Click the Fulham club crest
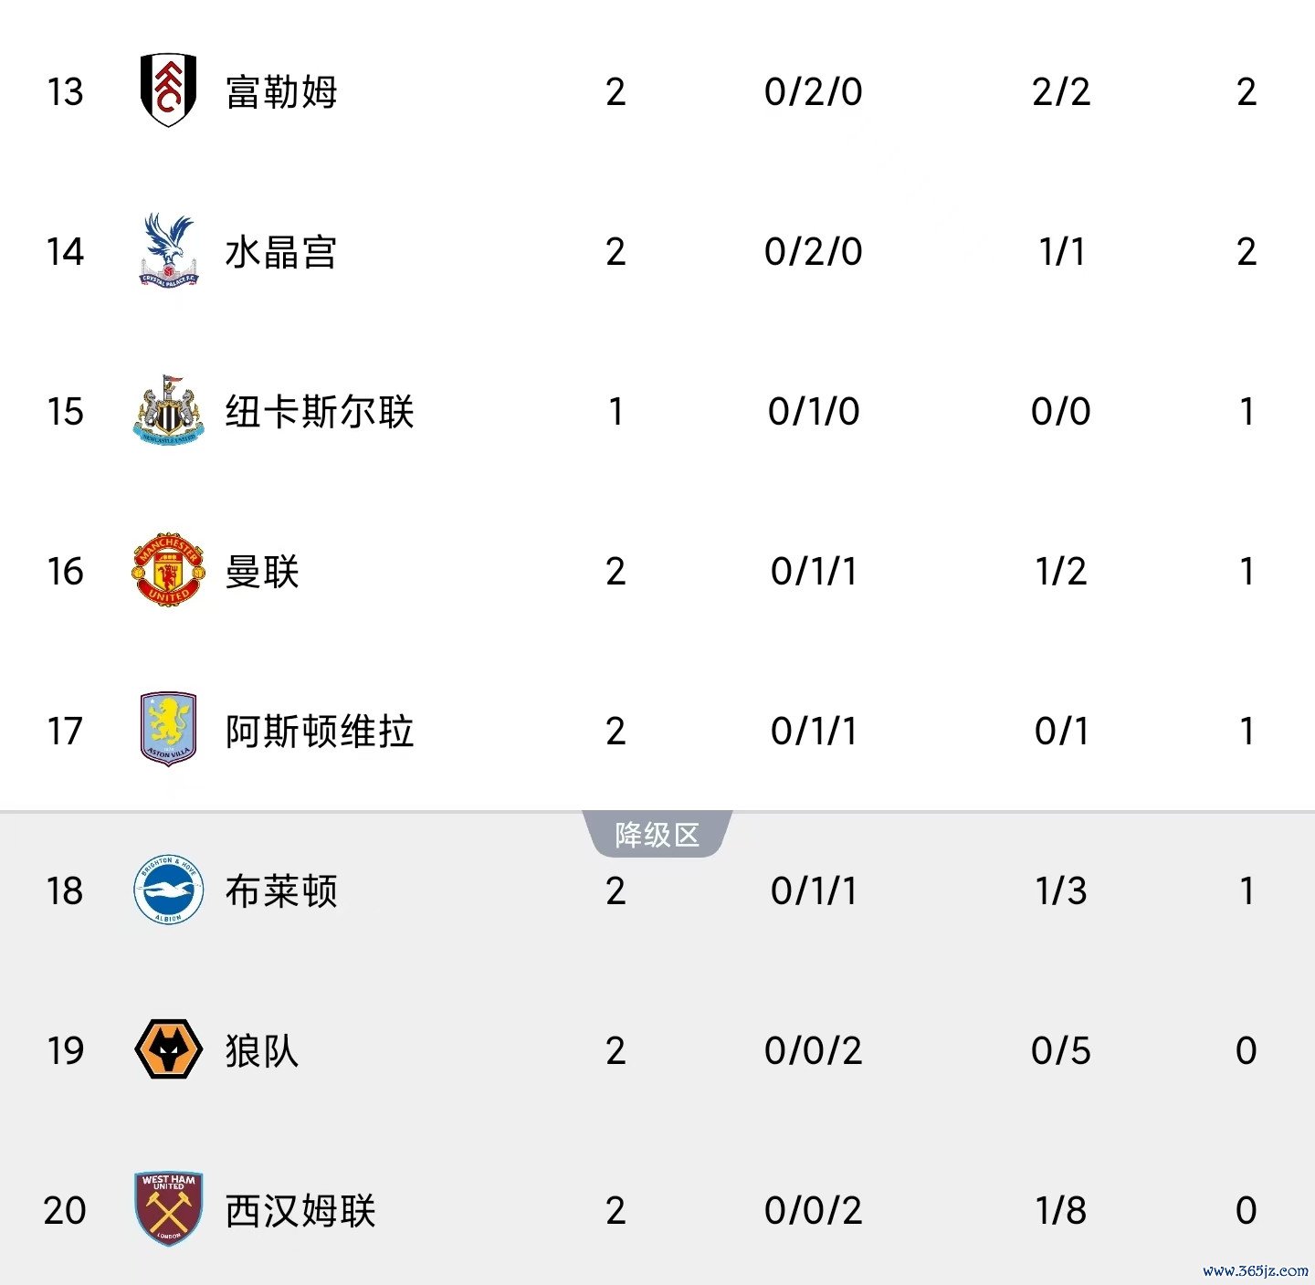 (168, 90)
